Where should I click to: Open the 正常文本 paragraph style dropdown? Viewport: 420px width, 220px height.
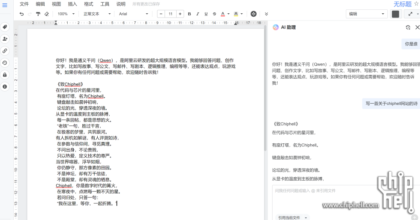(x=97, y=14)
